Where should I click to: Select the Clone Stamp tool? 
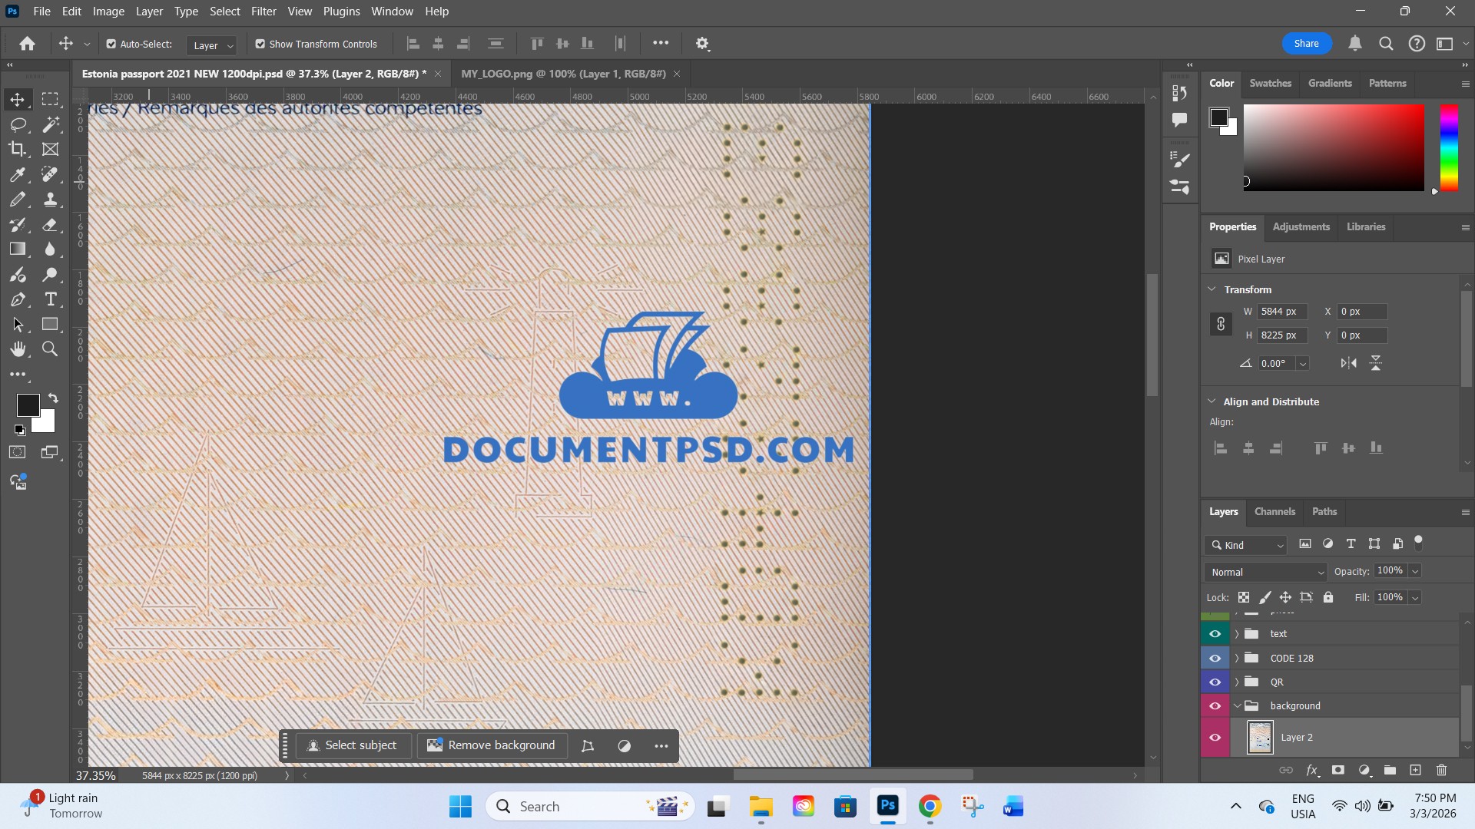(51, 200)
